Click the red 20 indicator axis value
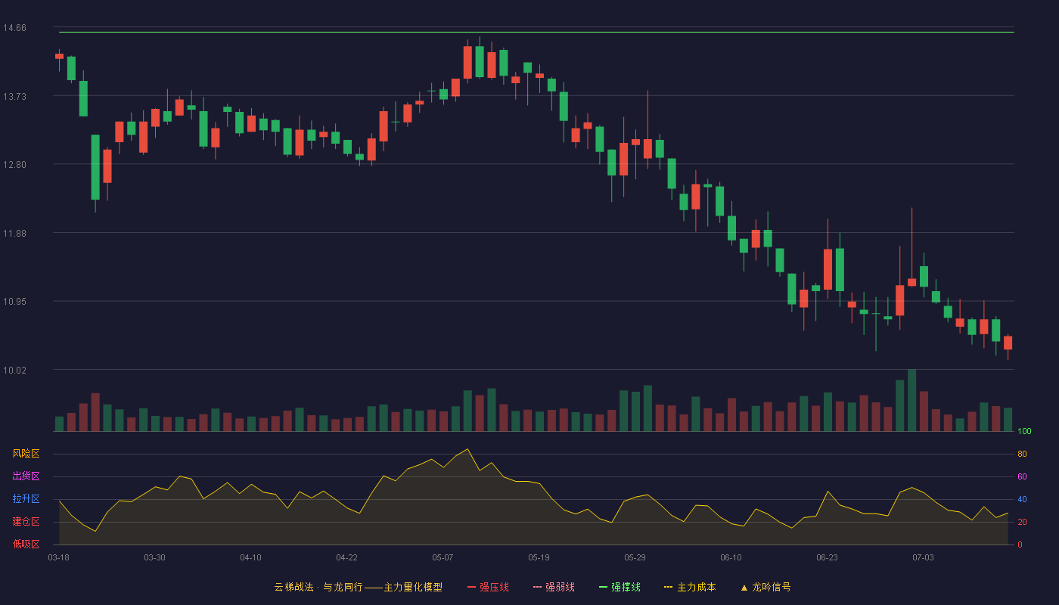 pyautogui.click(x=1022, y=523)
